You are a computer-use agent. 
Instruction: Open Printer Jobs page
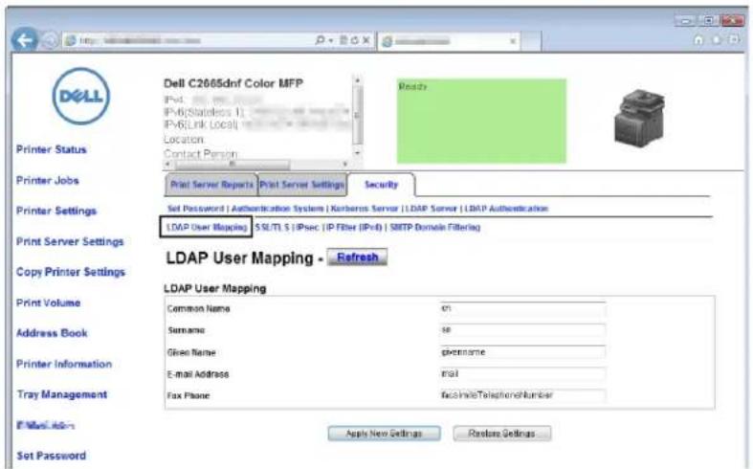pyautogui.click(x=48, y=181)
